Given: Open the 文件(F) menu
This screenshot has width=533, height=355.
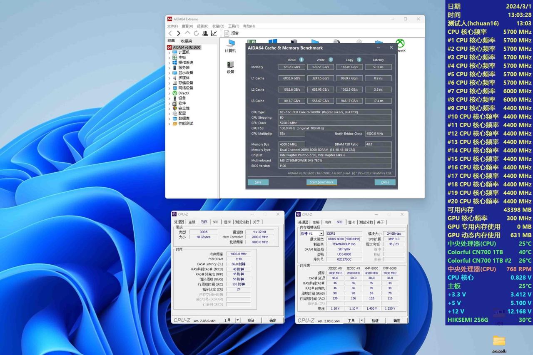Looking at the screenshot, I should (x=172, y=26).
